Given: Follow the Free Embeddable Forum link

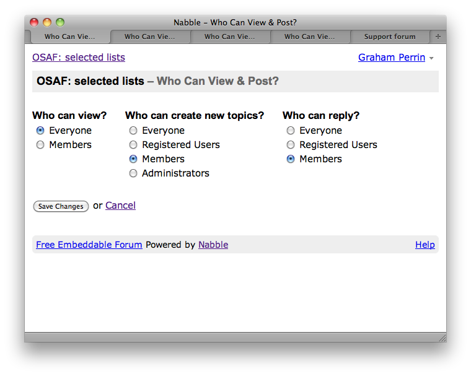Looking at the screenshot, I should tap(89, 245).
